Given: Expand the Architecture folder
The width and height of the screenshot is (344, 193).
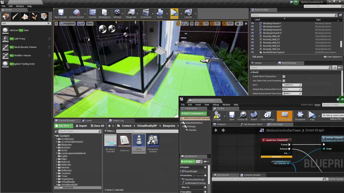Looking at the screenshot, I should (x=57, y=139).
